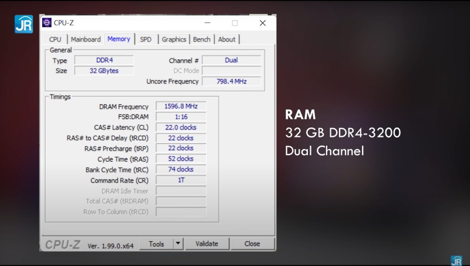Go to the Graphics tab
This screenshot has height=266, width=470.
[174, 39]
